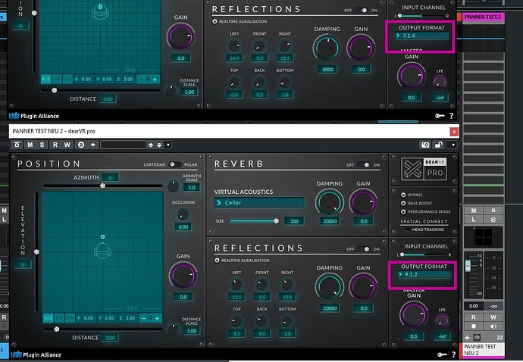
Task: Click lower Elevation slider handle
Action: (x=36, y=251)
